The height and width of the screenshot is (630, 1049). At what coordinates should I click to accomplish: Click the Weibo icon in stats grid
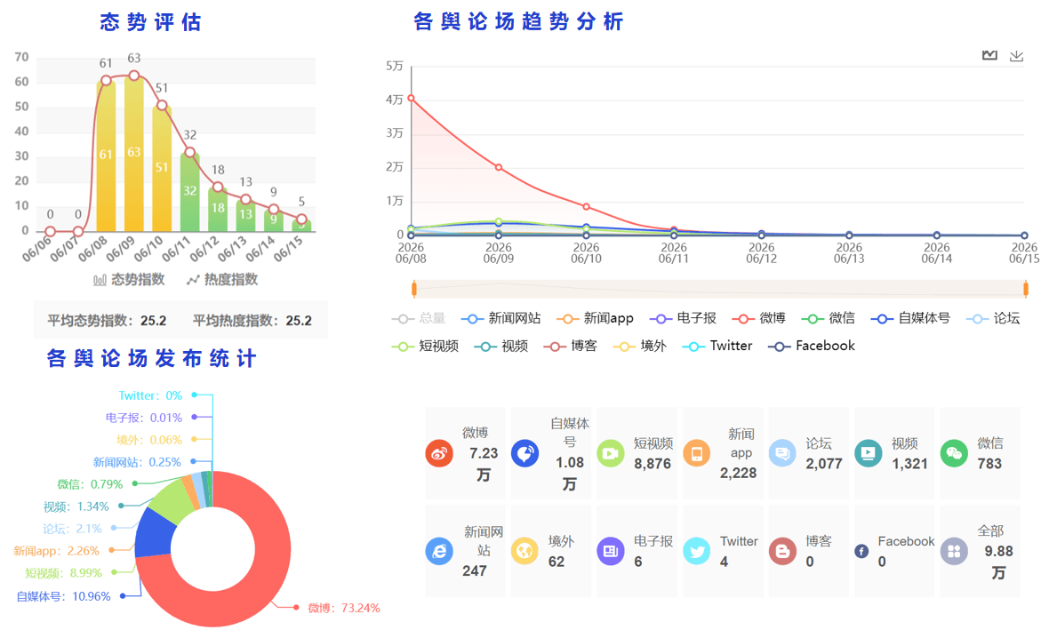pyautogui.click(x=439, y=453)
